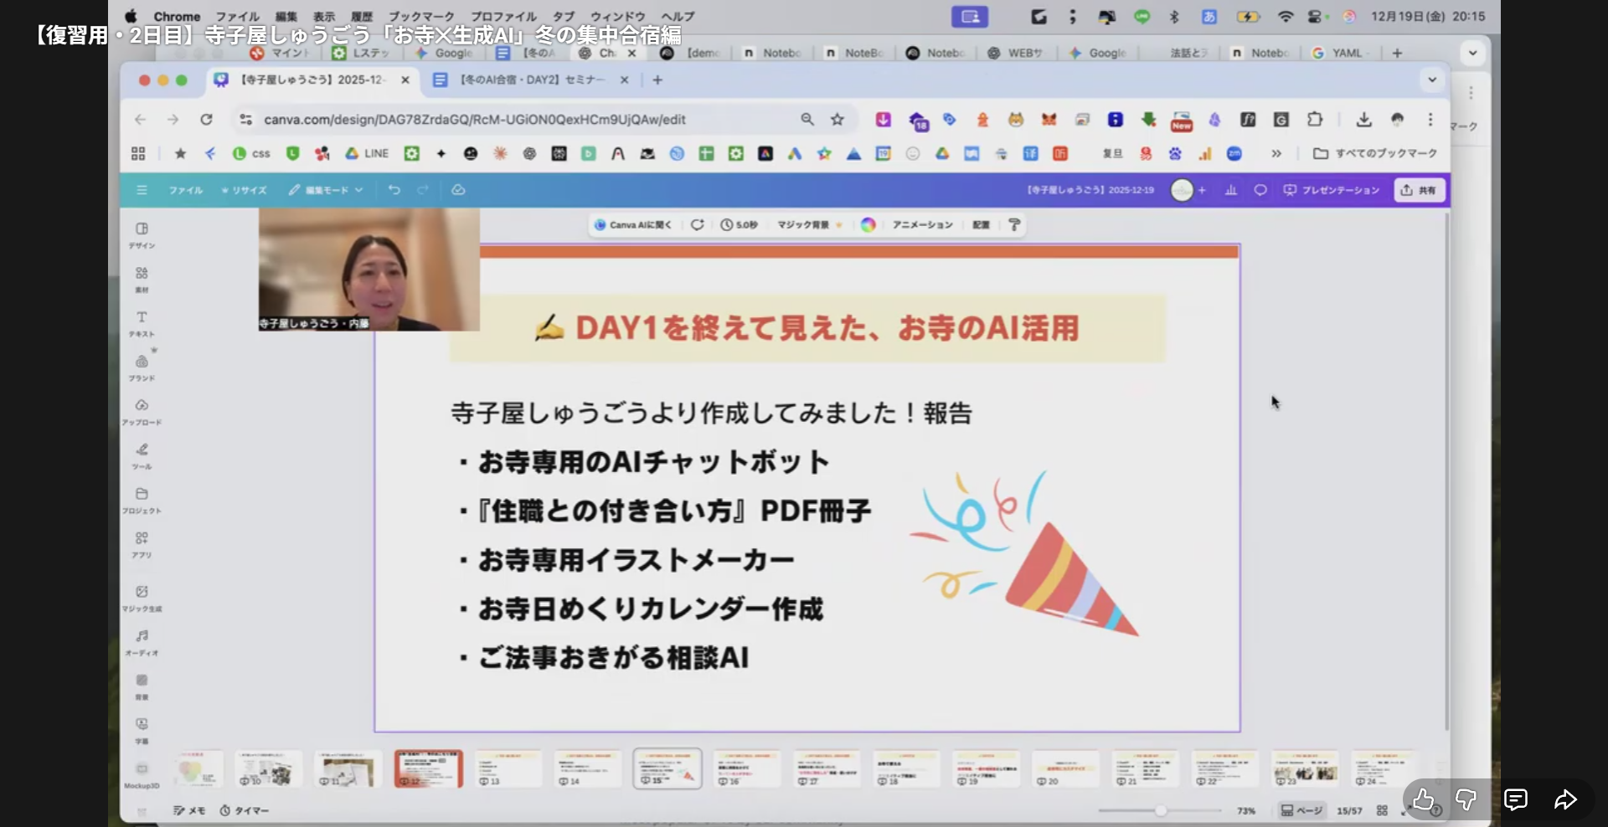This screenshot has width=1608, height=827.
Task: Select the テキスト (Text) tool
Action: [x=142, y=323]
